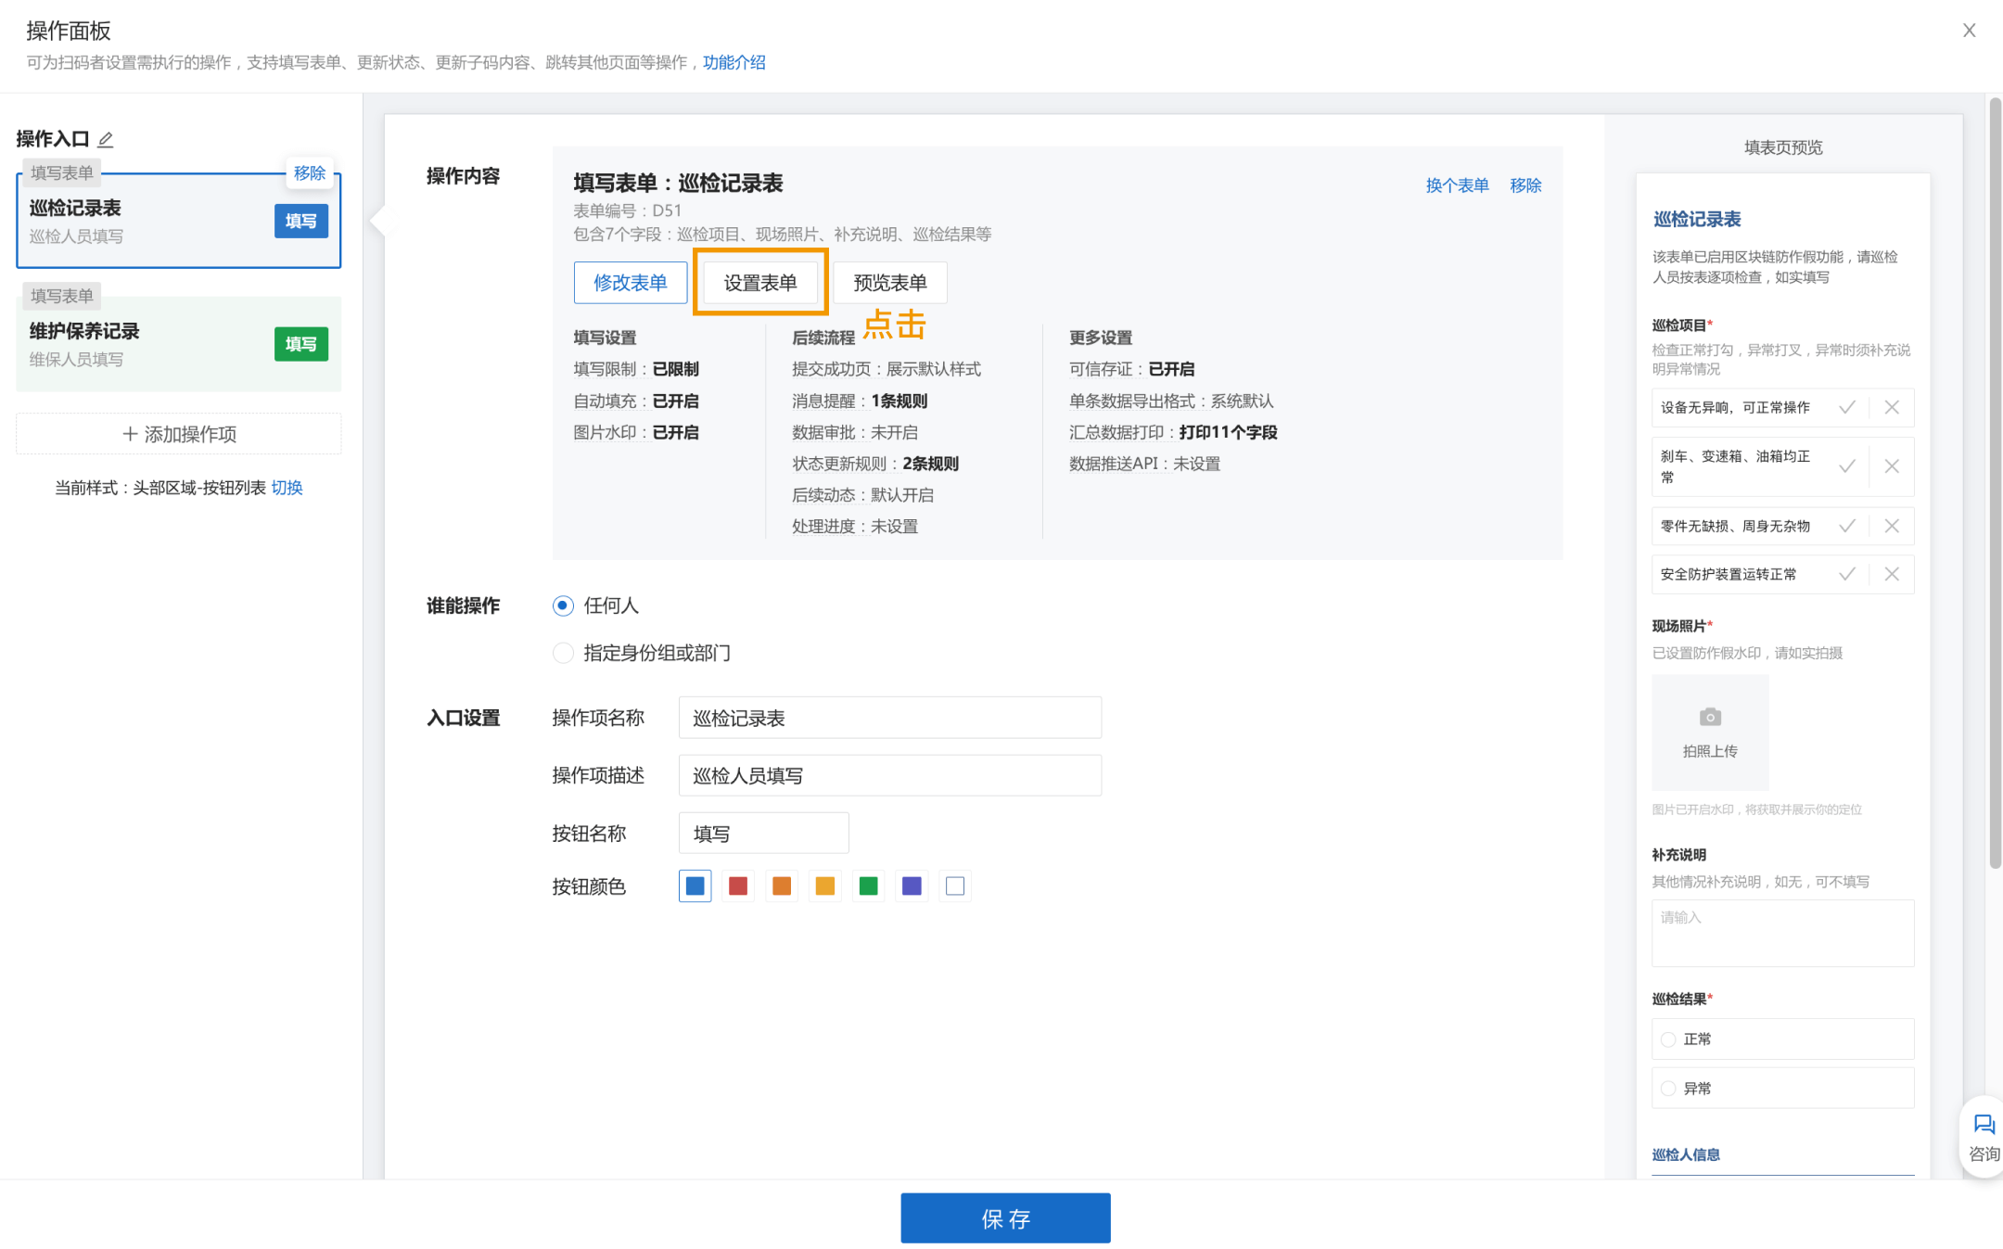Mark X for 设备无异响，可正常操作

(1892, 407)
